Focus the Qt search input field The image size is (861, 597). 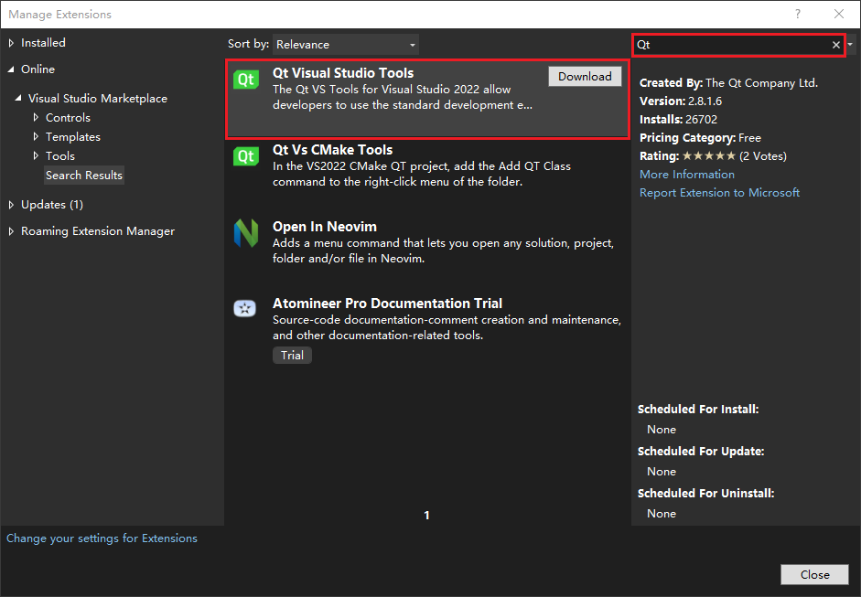point(732,45)
